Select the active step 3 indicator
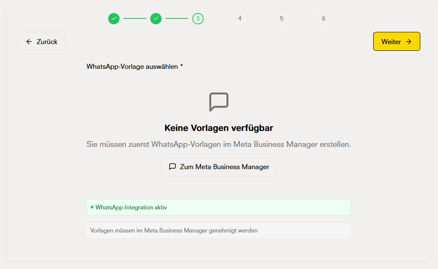 click(x=198, y=18)
